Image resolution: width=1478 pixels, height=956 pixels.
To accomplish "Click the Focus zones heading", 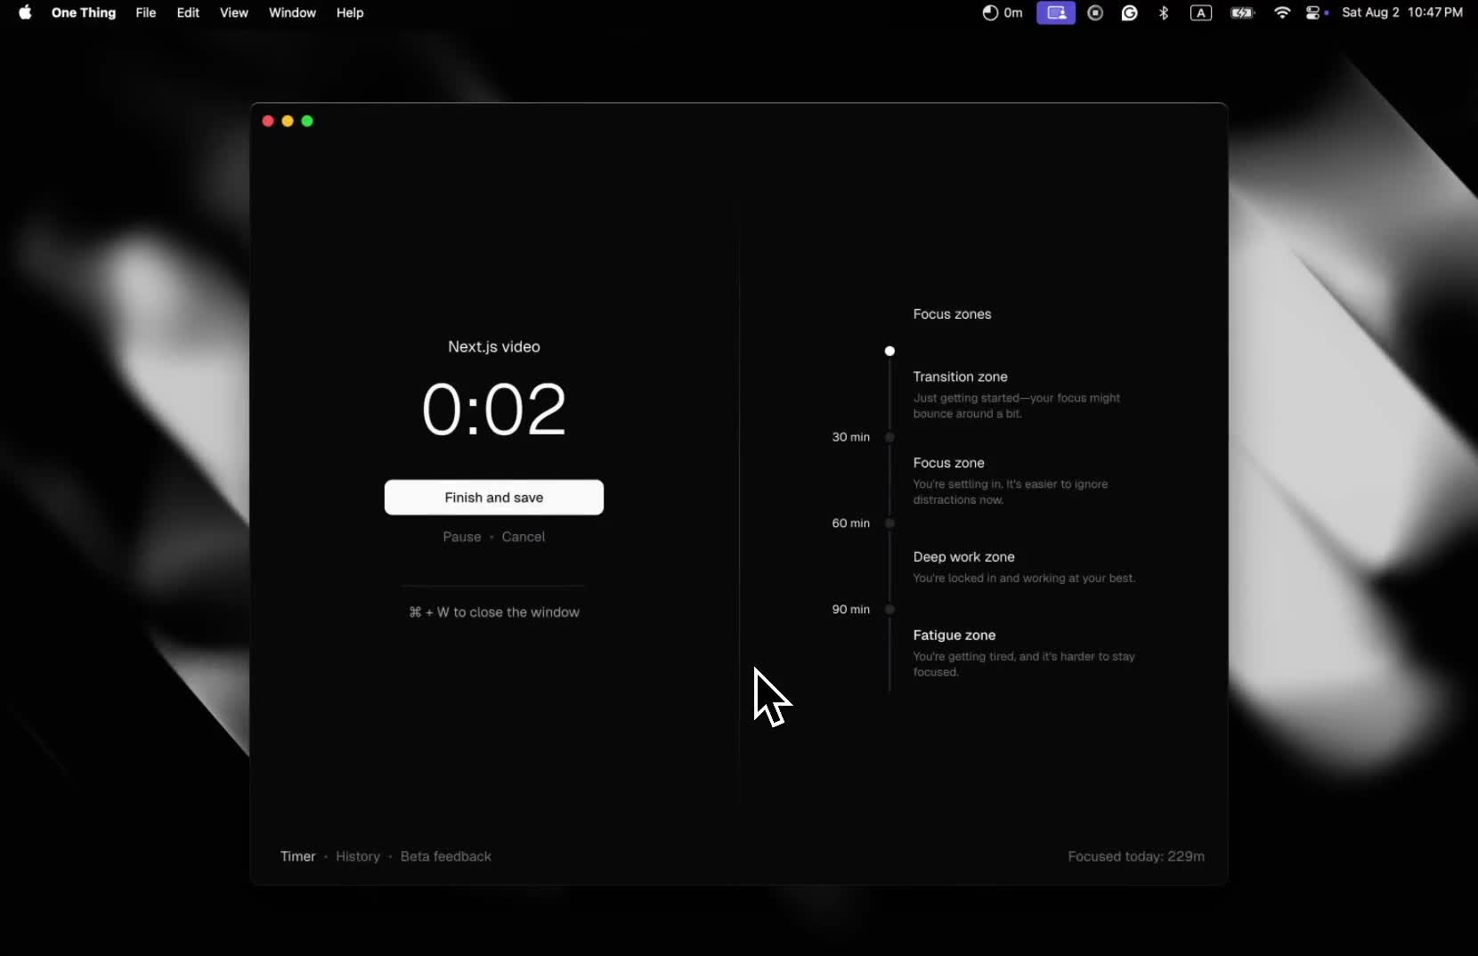I will (x=952, y=314).
